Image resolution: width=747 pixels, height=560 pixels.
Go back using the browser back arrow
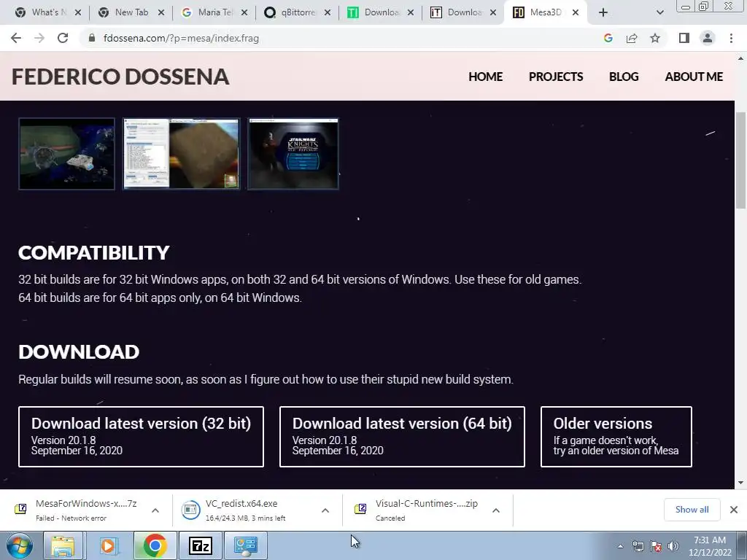(x=16, y=38)
